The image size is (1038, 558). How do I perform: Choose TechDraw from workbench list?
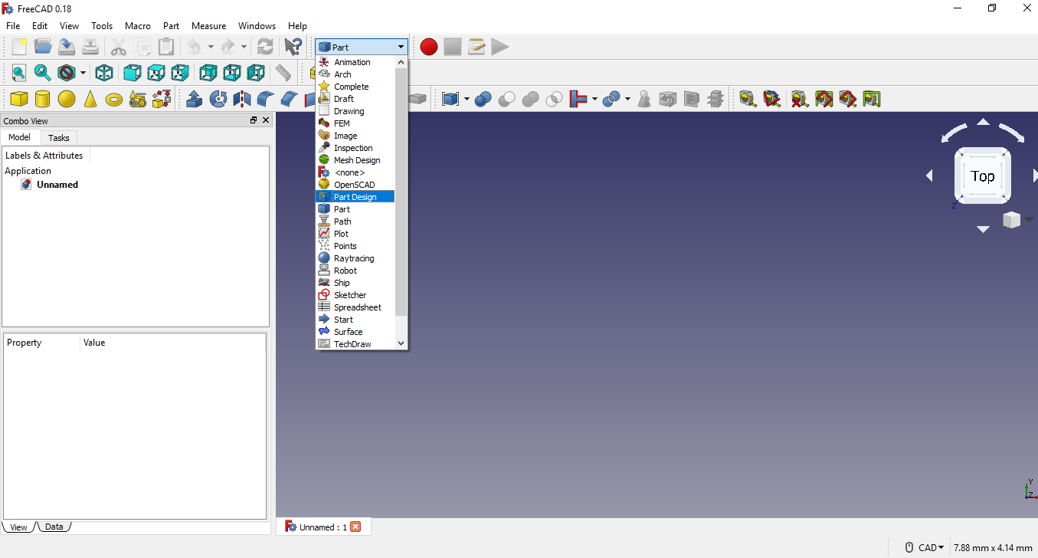pos(355,344)
